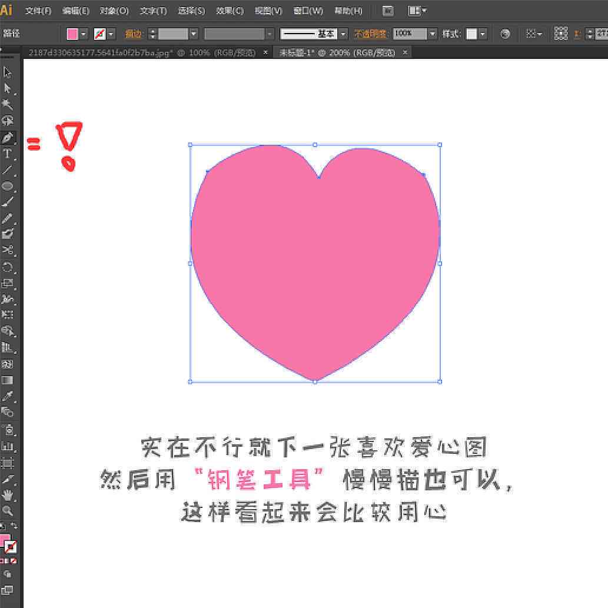This screenshot has height=608, width=608.
Task: Open the 样式 graphic style dropdown
Action: click(483, 34)
